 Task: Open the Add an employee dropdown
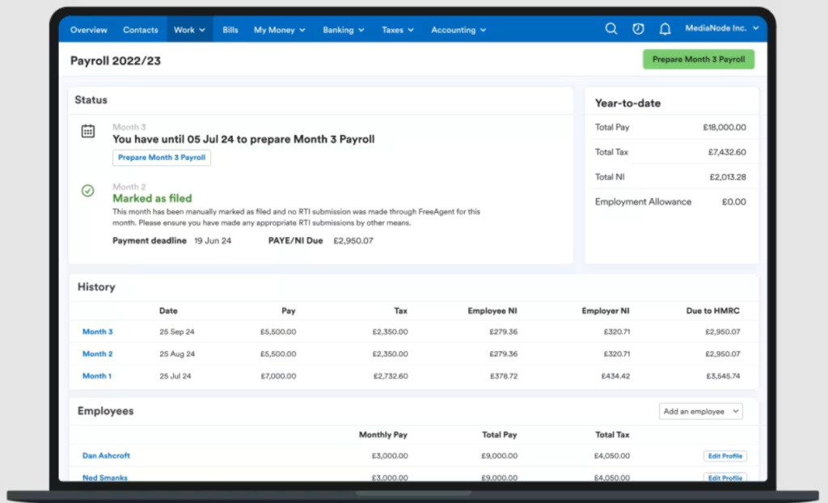click(700, 412)
